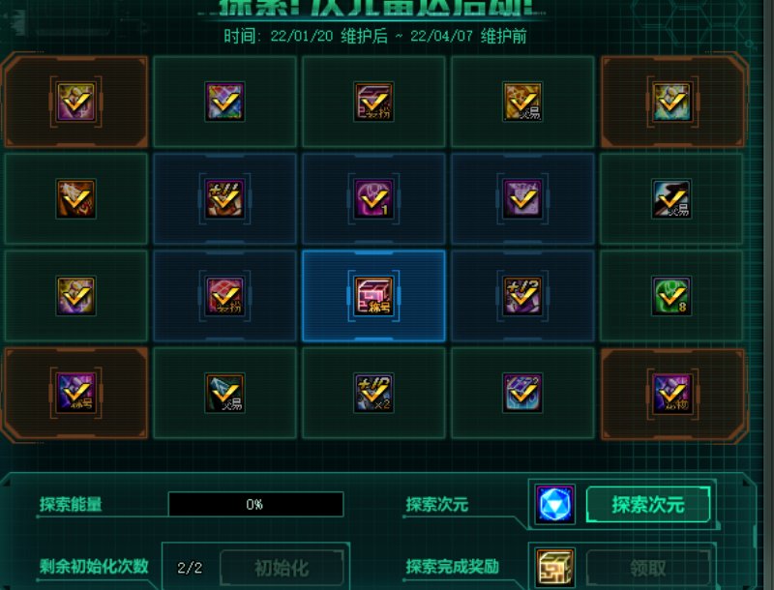This screenshot has width=774, height=590.
Task: Click the 领取 claim reward button
Action: [647, 568]
